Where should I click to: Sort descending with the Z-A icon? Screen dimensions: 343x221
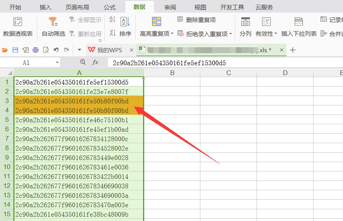point(112,33)
